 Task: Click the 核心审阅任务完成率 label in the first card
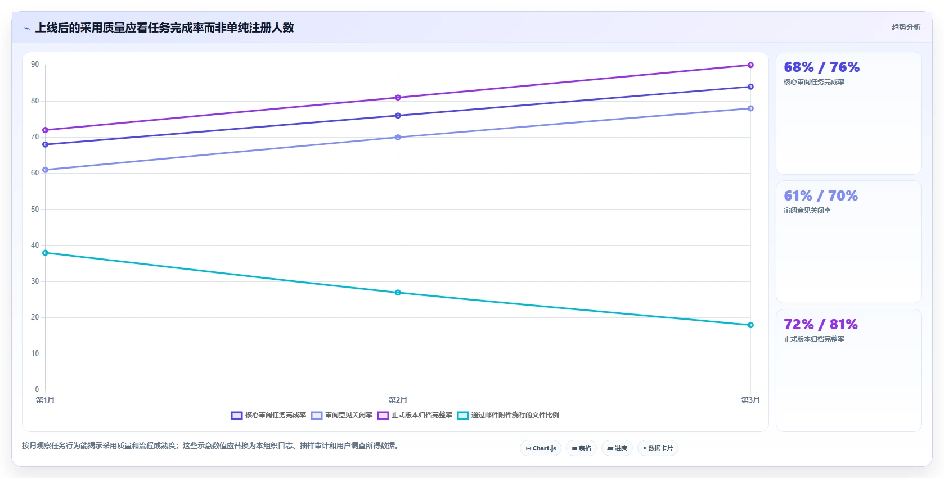[814, 82]
